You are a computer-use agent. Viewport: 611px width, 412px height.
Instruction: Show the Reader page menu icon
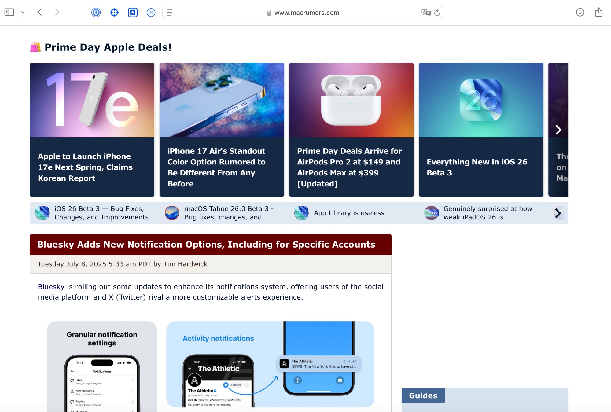click(169, 13)
